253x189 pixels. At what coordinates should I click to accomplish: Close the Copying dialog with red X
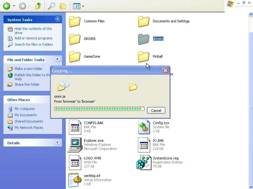click(x=165, y=71)
